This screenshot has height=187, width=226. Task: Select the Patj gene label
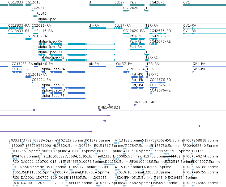[x=133, y=2]
